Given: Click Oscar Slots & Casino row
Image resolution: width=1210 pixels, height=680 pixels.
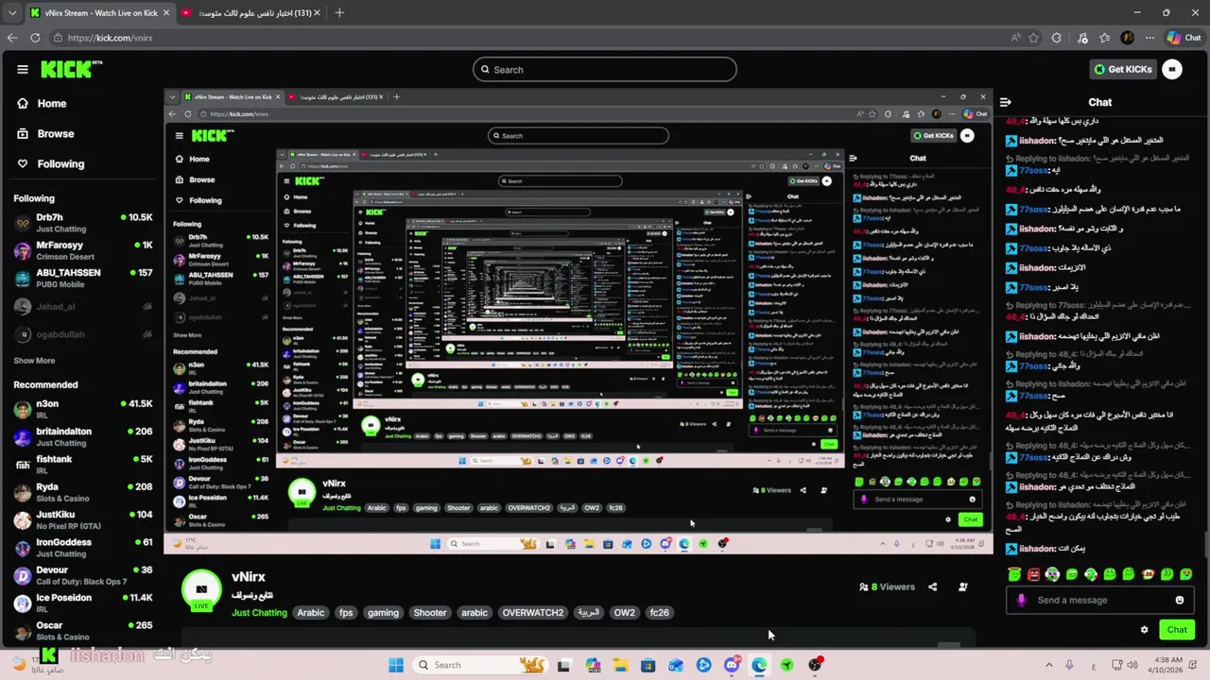Looking at the screenshot, I should click(82, 630).
